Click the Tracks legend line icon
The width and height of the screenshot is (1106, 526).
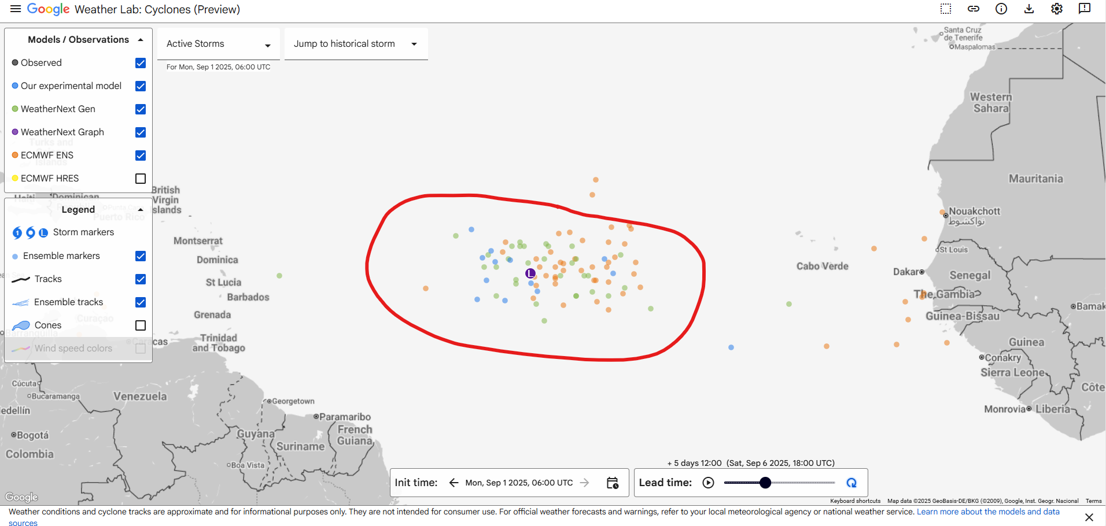21,279
